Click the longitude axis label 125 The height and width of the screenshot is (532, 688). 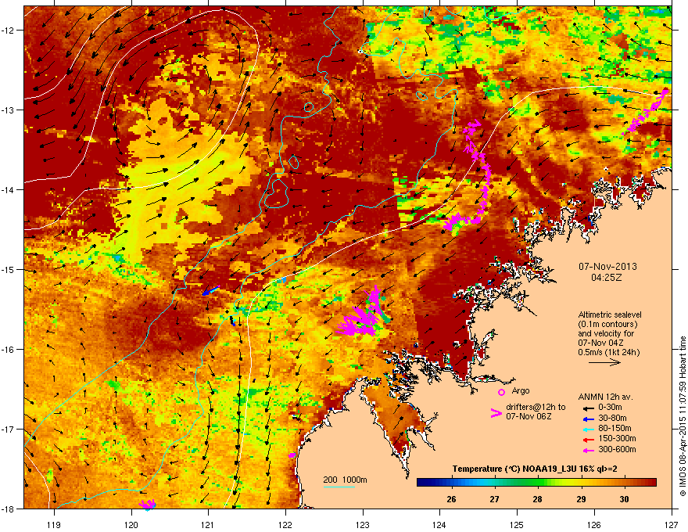coord(517,524)
